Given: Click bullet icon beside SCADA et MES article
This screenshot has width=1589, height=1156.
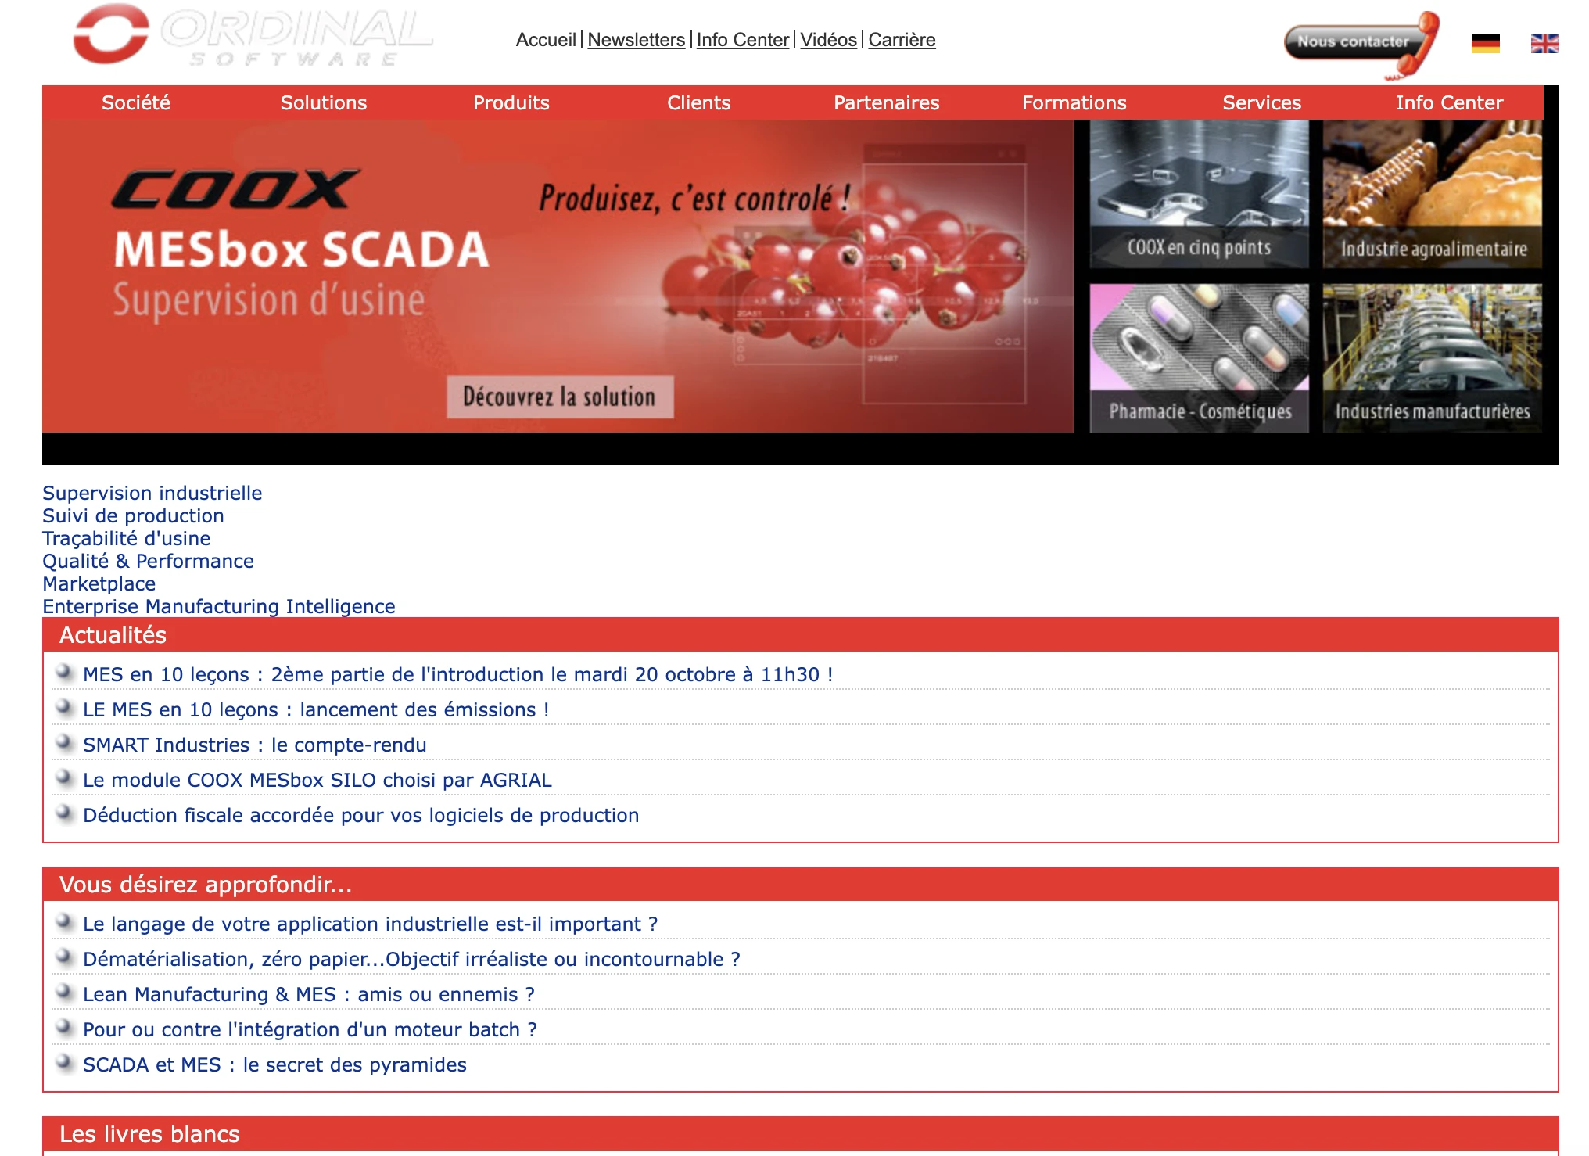Looking at the screenshot, I should tap(64, 1063).
